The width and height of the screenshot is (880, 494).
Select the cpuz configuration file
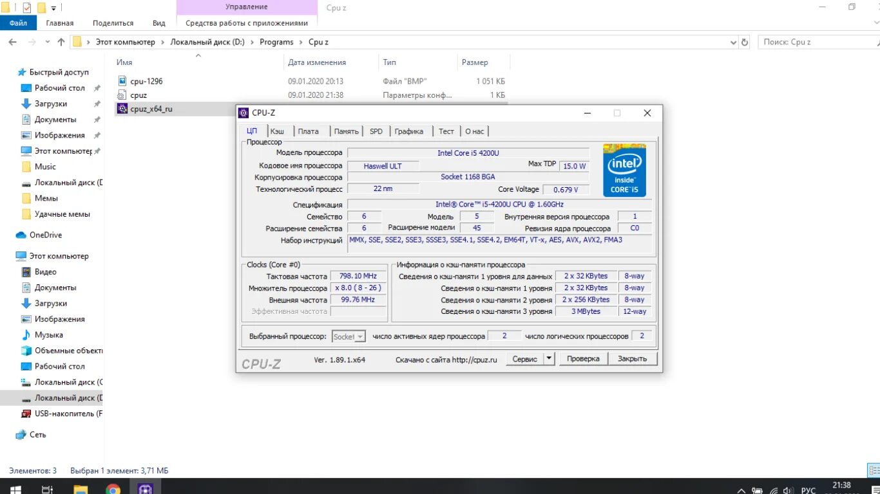tap(139, 95)
